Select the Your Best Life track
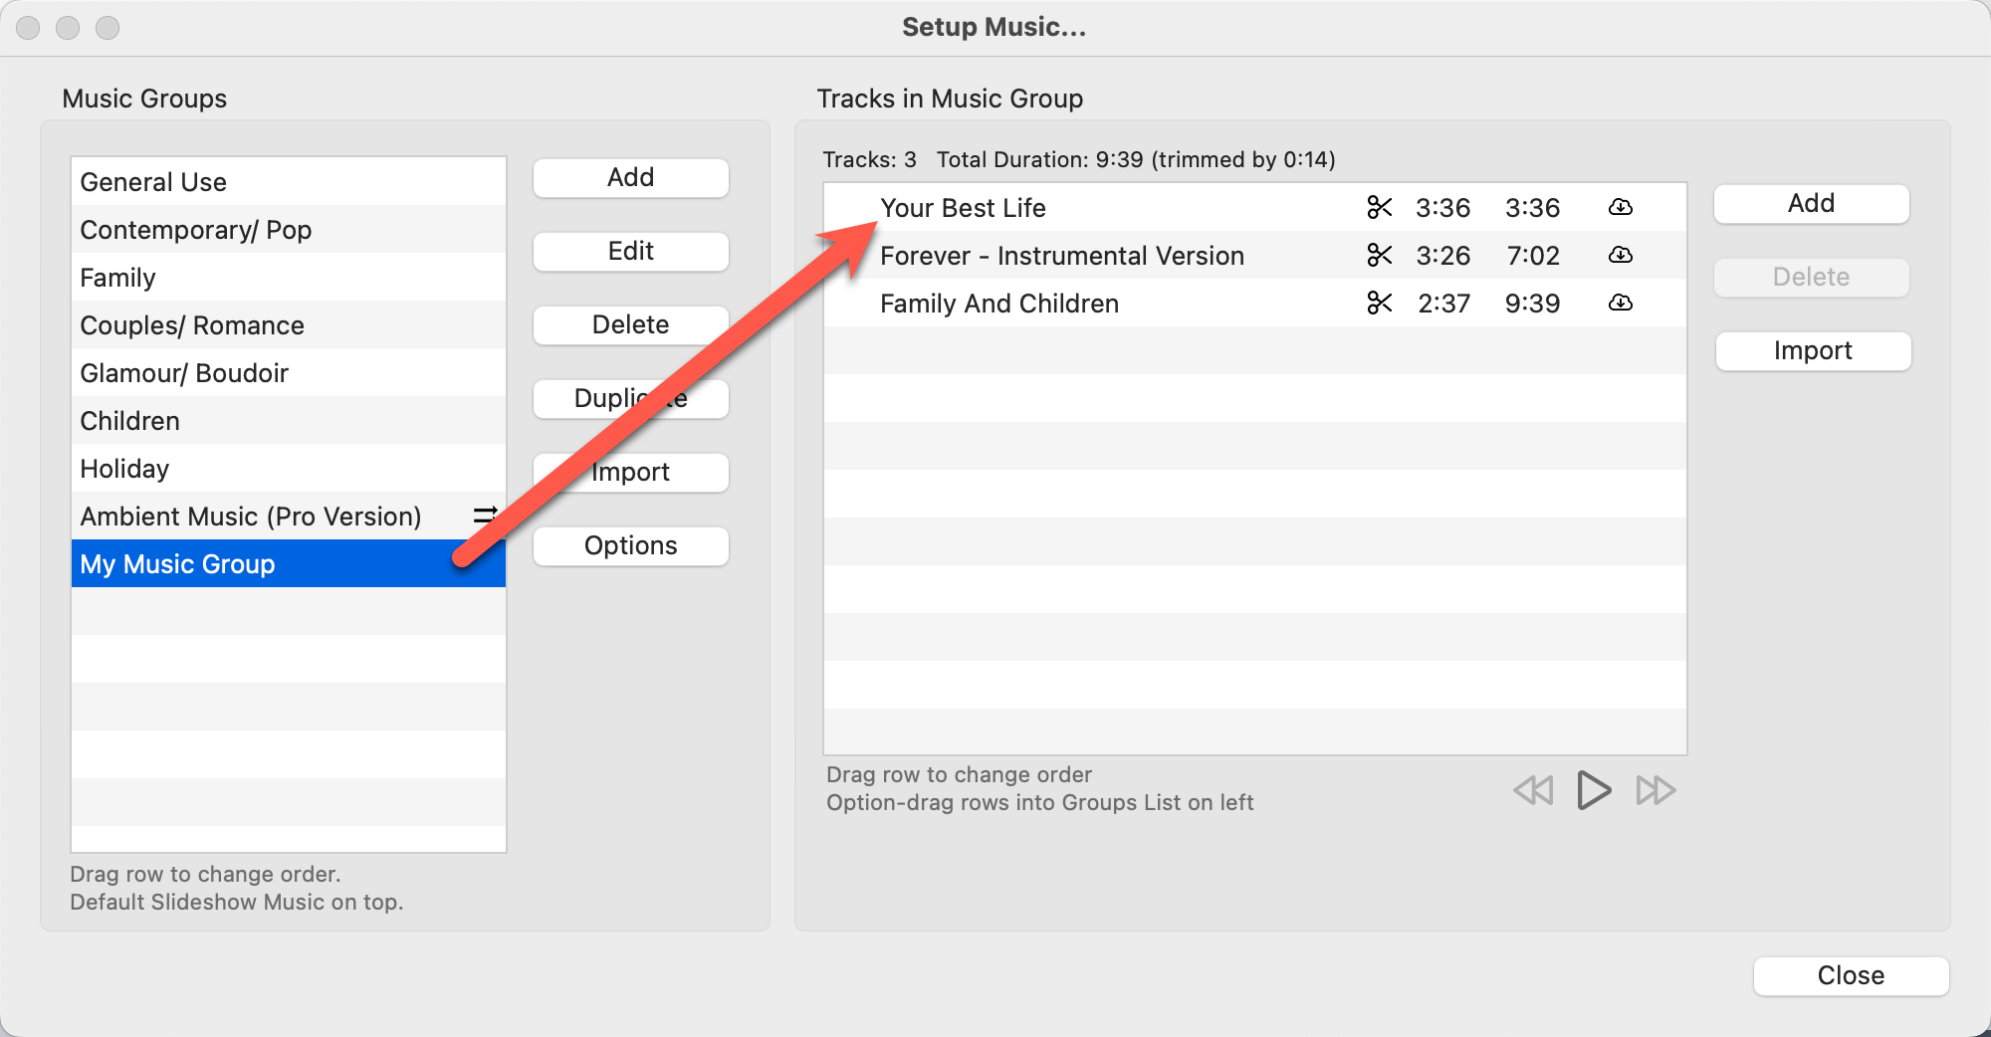The image size is (1991, 1037). coord(963,208)
